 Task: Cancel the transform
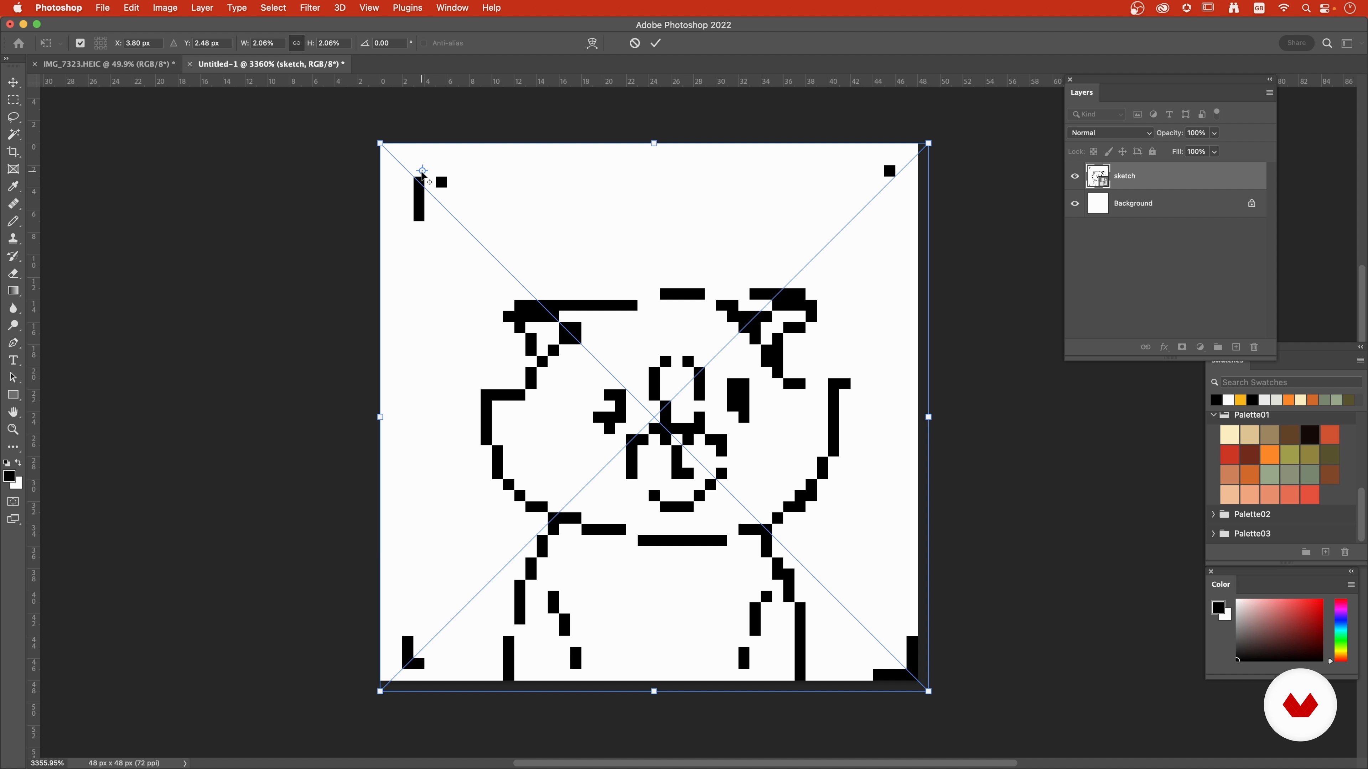634,43
